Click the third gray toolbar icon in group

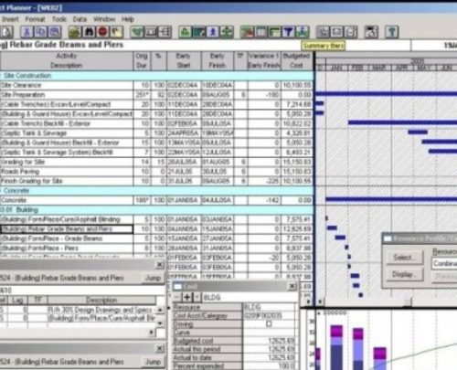[350, 32]
